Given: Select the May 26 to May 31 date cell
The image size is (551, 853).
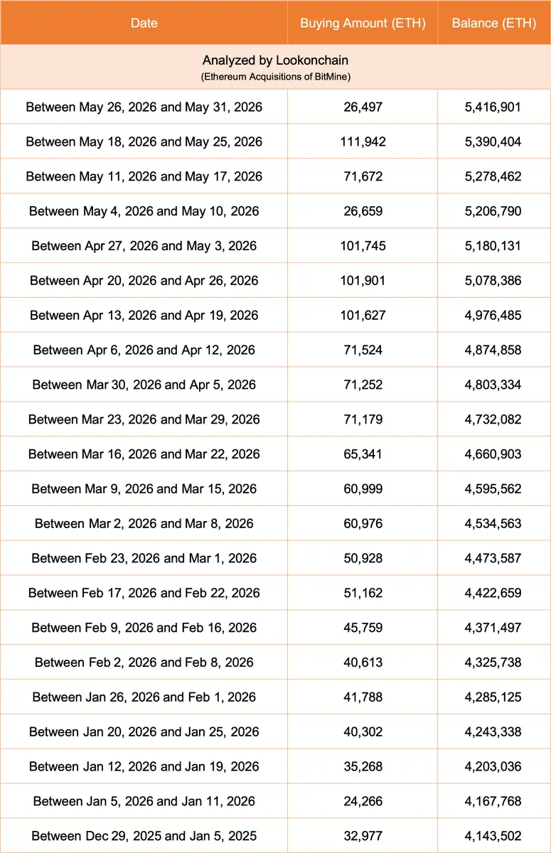Looking at the screenshot, I should click(144, 107).
